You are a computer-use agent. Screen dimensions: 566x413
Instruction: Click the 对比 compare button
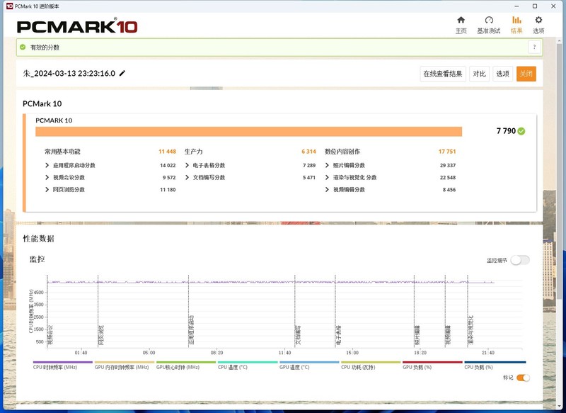(x=479, y=74)
